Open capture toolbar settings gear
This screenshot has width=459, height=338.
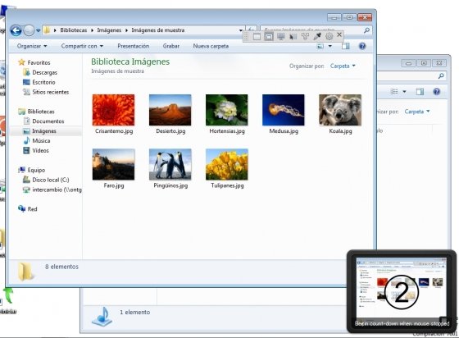click(329, 36)
